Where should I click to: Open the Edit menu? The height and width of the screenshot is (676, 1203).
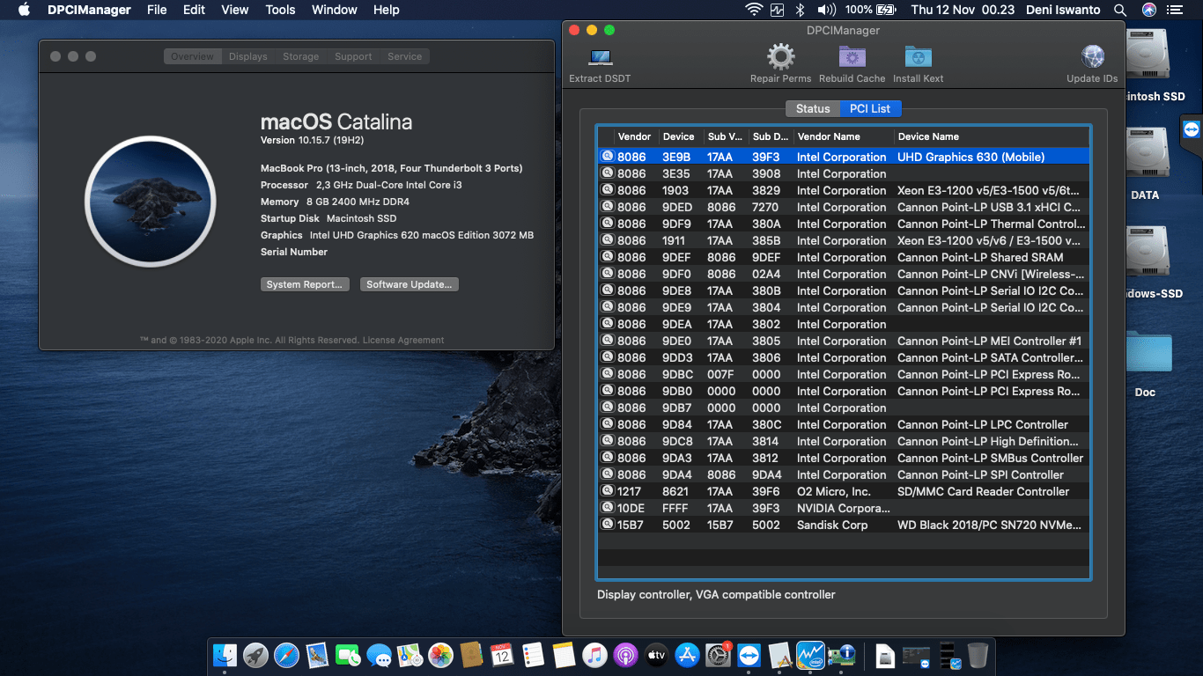[x=194, y=10]
